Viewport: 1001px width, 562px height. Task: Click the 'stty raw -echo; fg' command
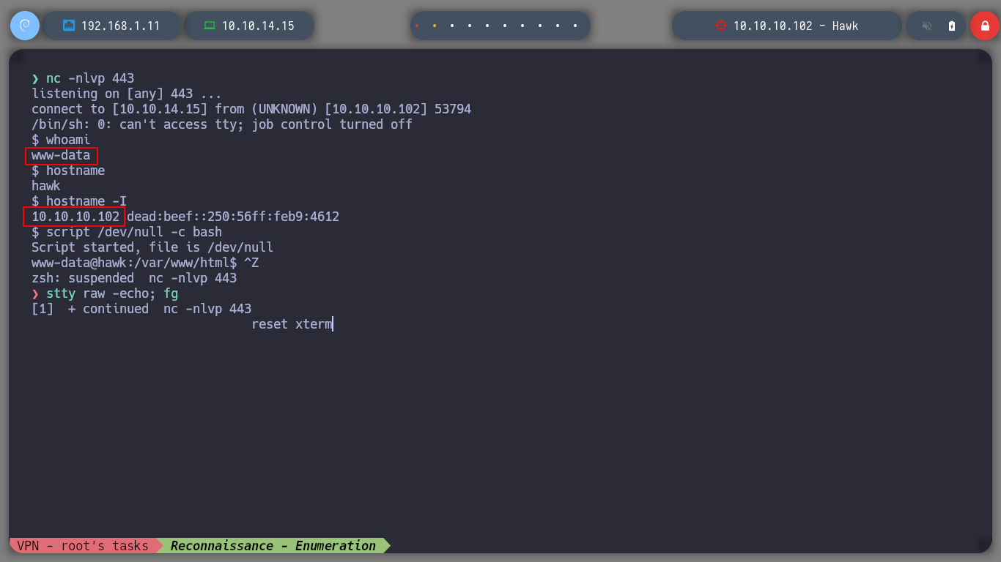click(x=112, y=293)
